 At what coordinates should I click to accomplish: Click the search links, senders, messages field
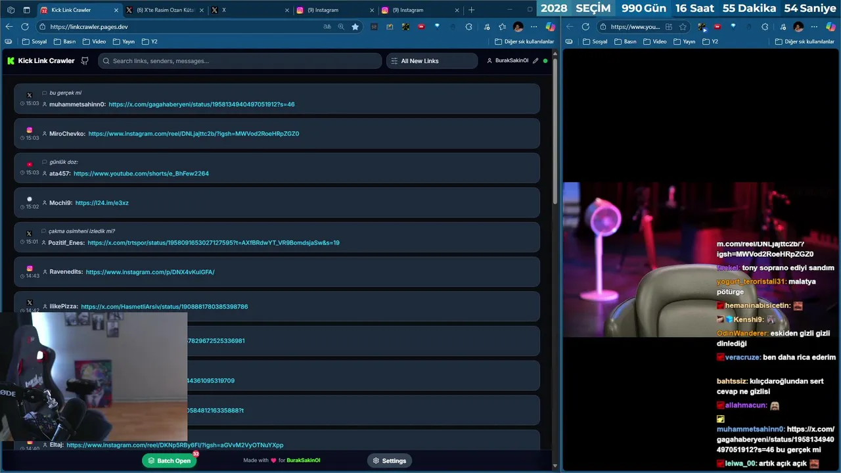[240, 61]
